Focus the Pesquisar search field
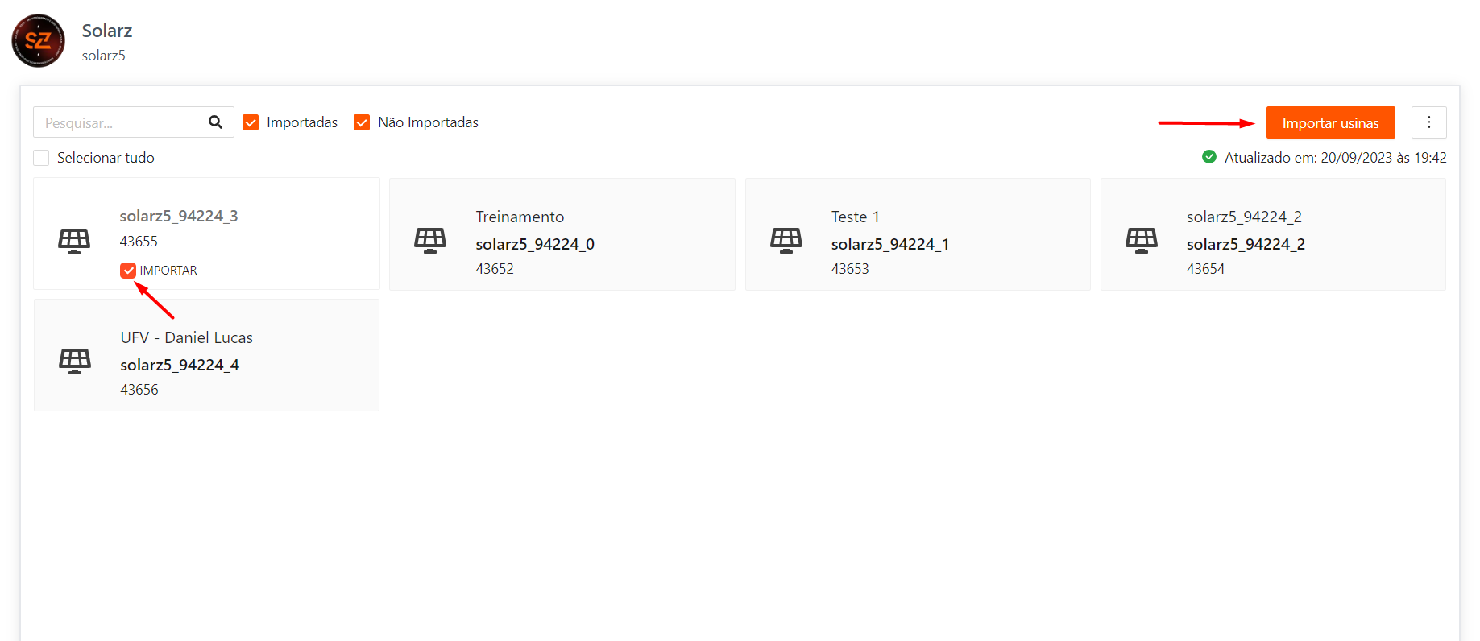 tap(121, 122)
